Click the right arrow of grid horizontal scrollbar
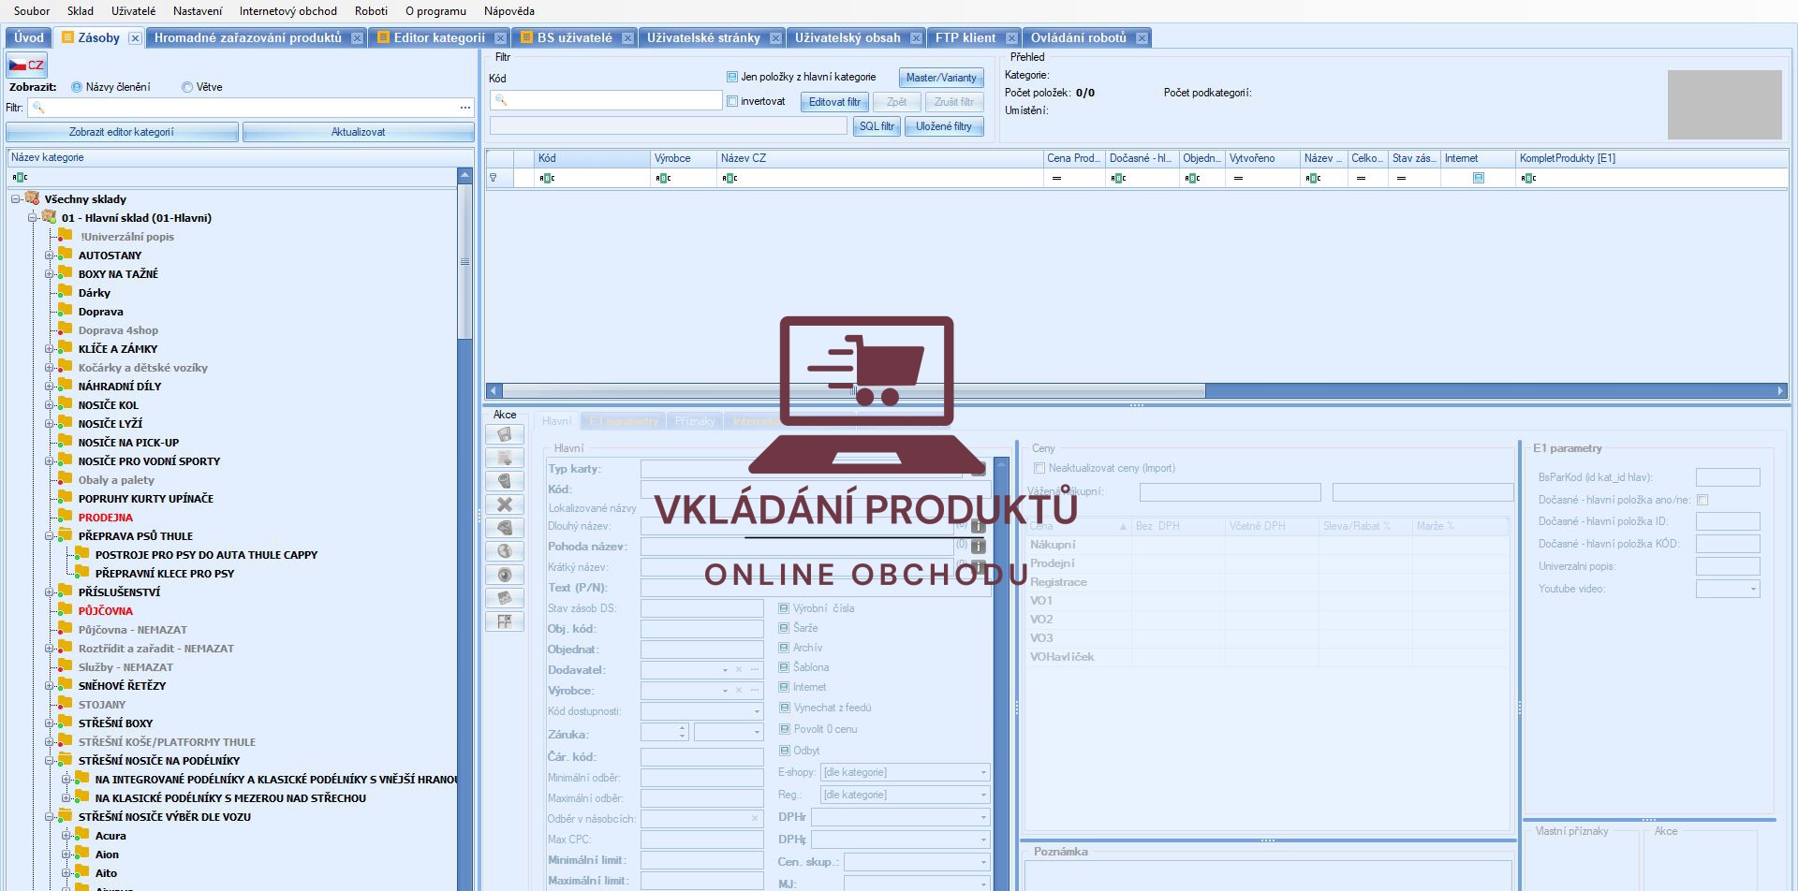This screenshot has width=1798, height=891. [1780, 390]
